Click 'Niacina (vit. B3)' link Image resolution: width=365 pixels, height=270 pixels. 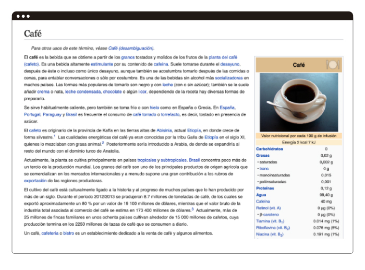tap(270, 234)
